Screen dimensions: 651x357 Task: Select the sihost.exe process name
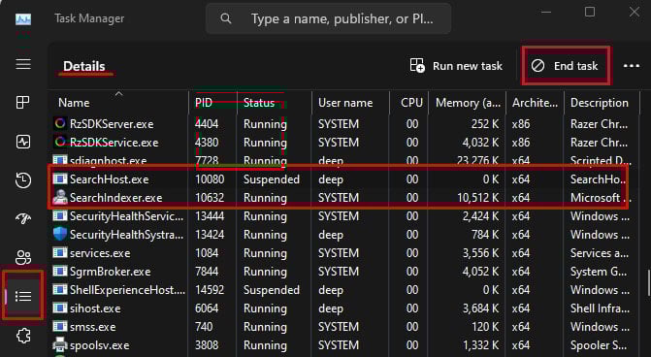95,308
